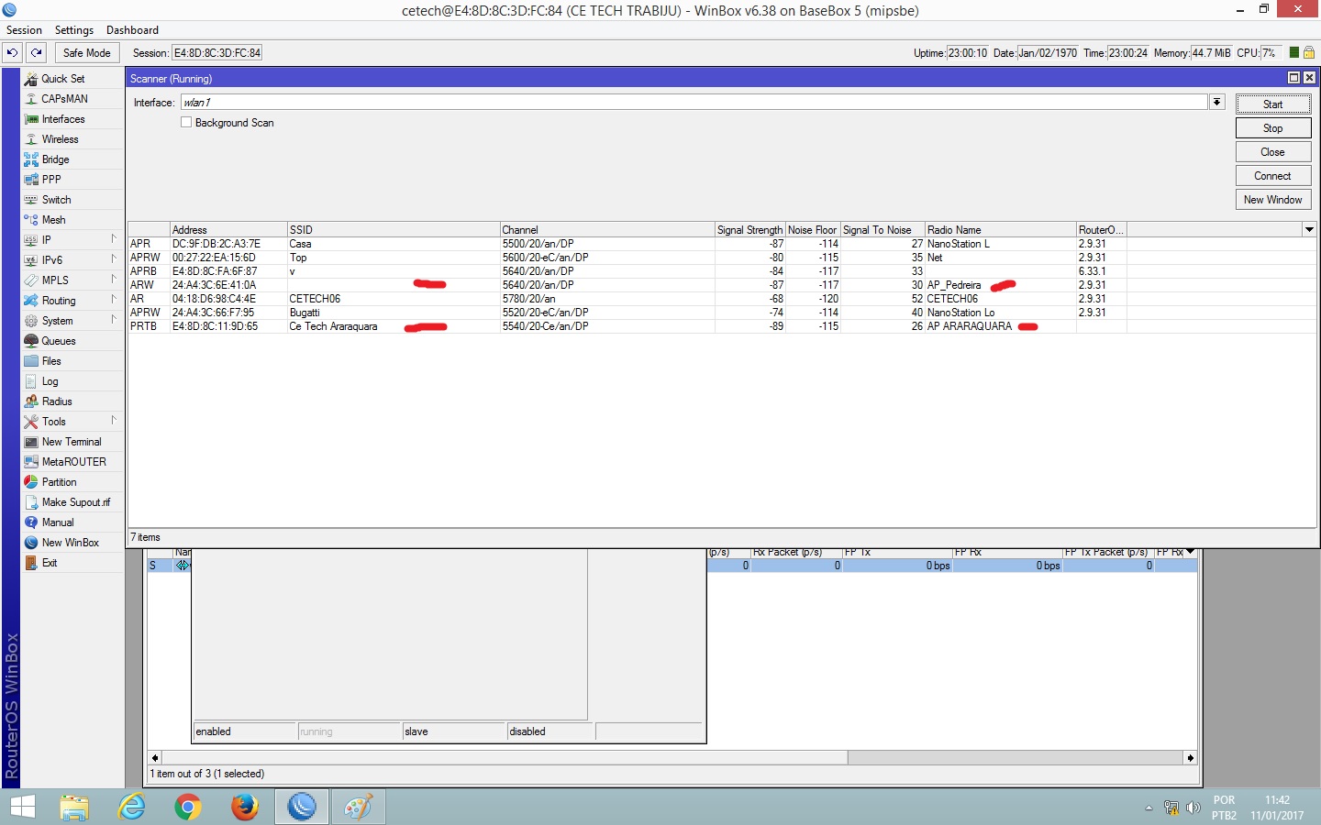Click the background window's horizontal scrollbar thumb
Image resolution: width=1321 pixels, height=825 pixels.
(505, 758)
